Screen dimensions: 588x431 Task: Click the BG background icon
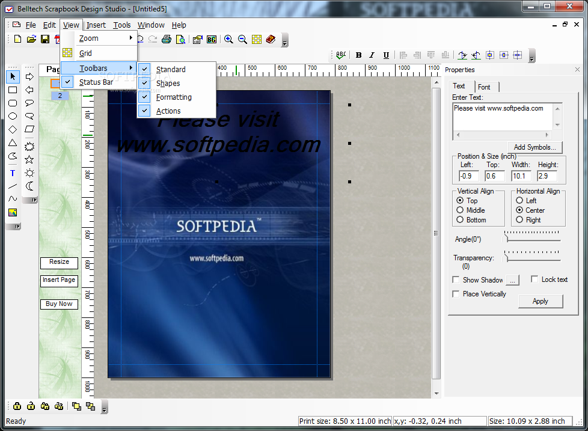coord(212,39)
